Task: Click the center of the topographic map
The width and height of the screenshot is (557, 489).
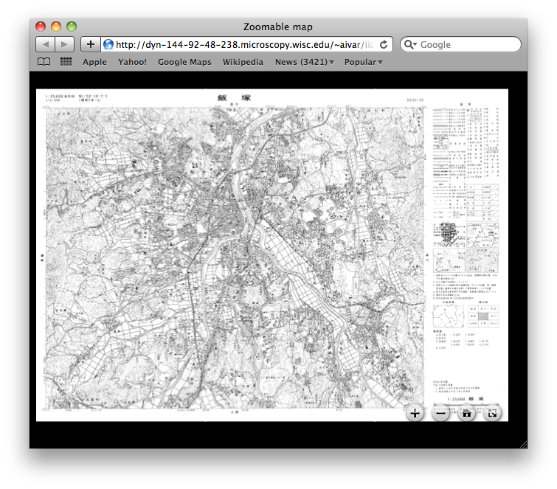Action: [235, 258]
